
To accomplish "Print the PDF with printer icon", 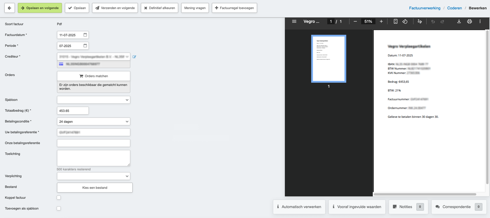I will coord(470,21).
